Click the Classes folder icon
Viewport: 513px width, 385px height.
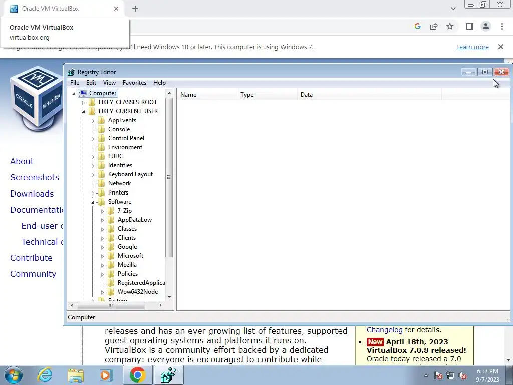click(x=111, y=229)
